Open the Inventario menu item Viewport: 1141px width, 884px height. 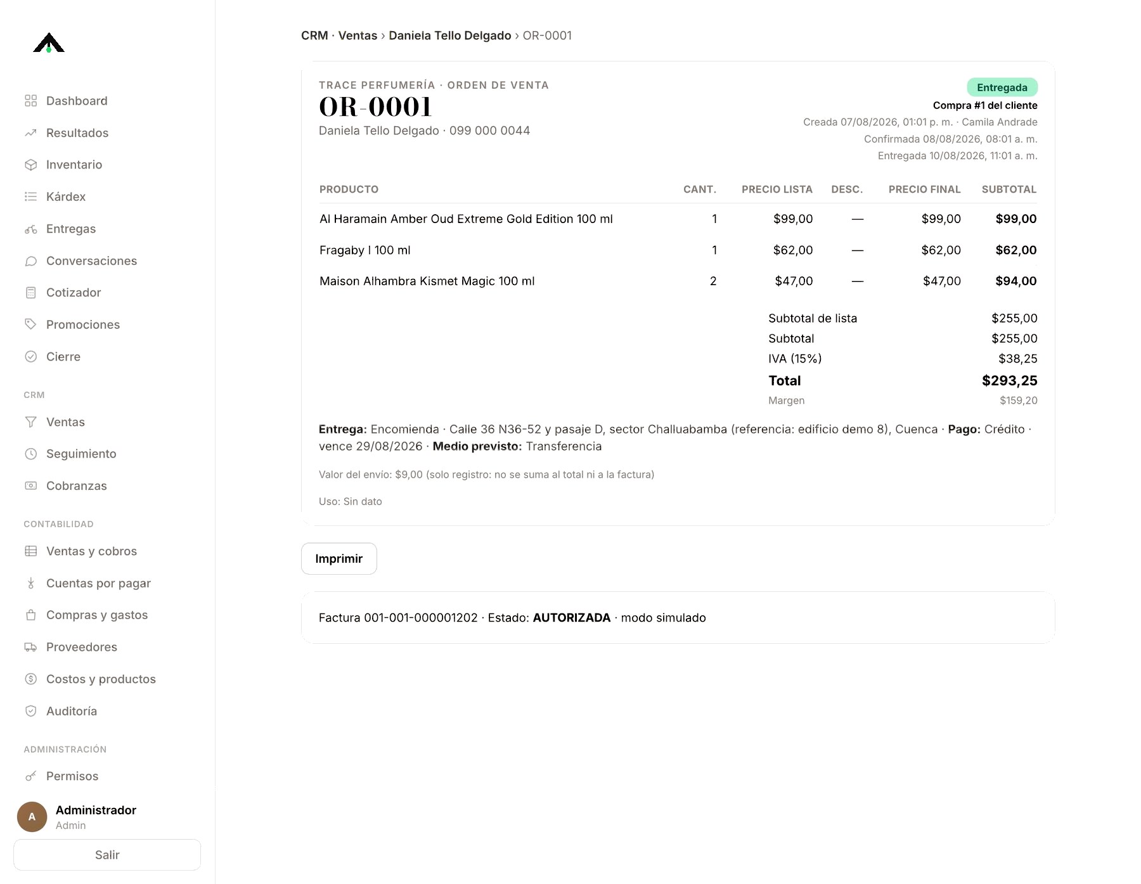(74, 165)
